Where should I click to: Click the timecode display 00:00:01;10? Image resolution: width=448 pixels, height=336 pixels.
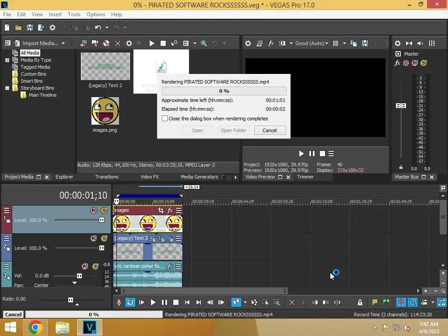(x=83, y=195)
